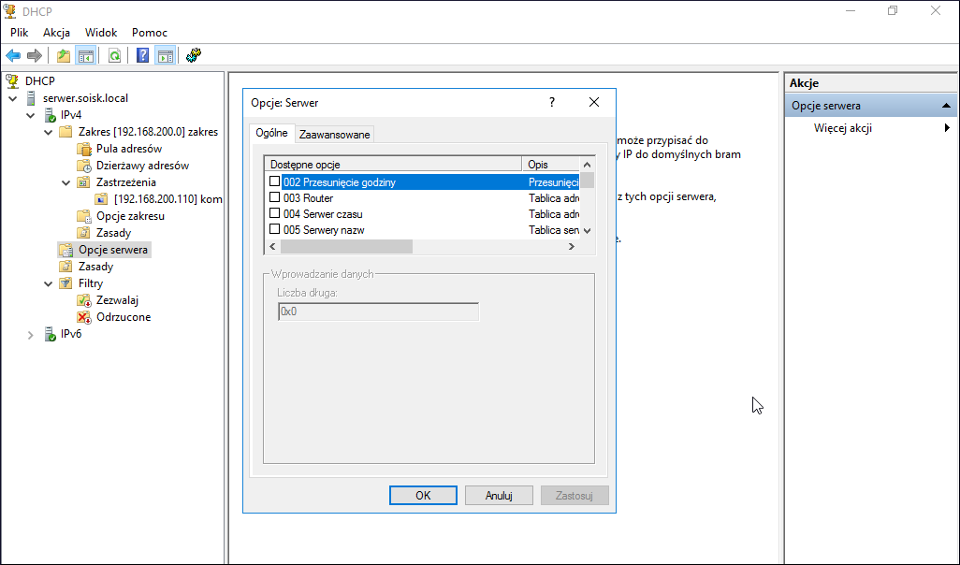This screenshot has width=960, height=565.
Task: Click the DHCP root node icon
Action: pyautogui.click(x=12, y=80)
